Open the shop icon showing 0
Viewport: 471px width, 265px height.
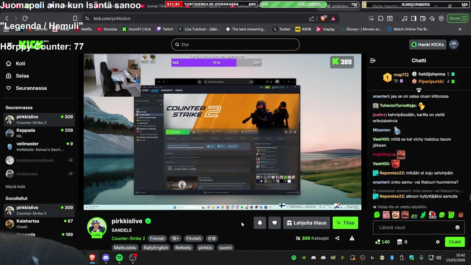point(402,242)
